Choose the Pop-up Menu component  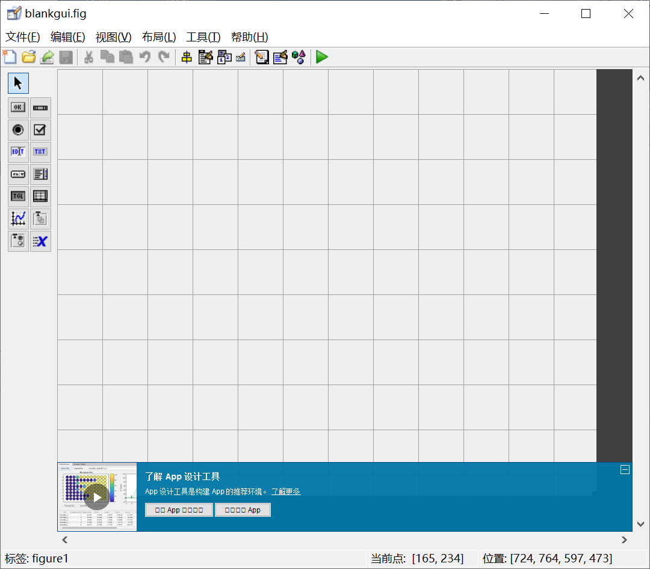coord(18,174)
